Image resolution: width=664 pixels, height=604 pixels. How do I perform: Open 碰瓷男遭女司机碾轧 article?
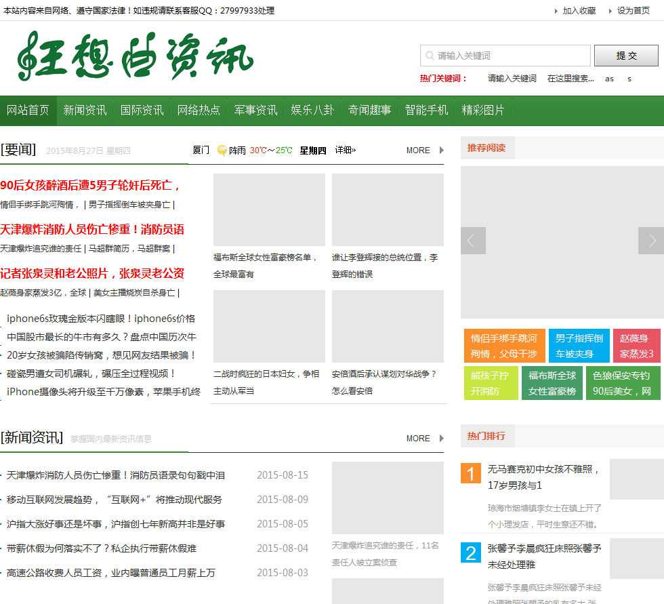point(91,374)
